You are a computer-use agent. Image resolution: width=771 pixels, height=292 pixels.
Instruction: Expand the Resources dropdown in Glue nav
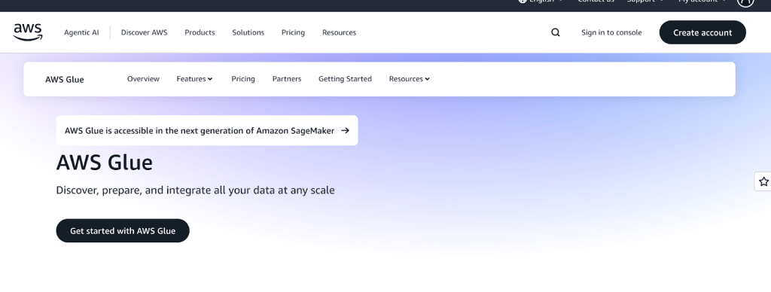pos(409,79)
